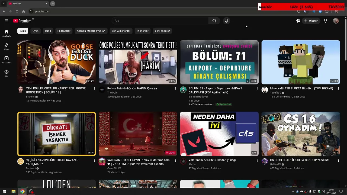Open the taskbar volume control

(x=323, y=191)
